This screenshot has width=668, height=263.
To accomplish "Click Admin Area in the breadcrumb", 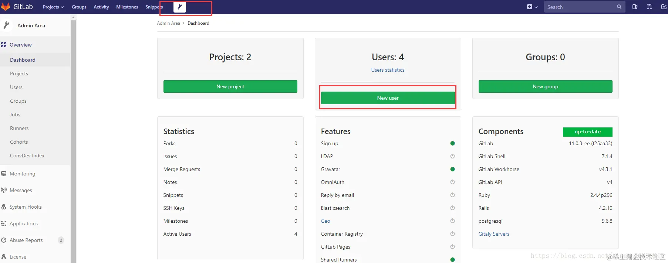I will pos(168,23).
